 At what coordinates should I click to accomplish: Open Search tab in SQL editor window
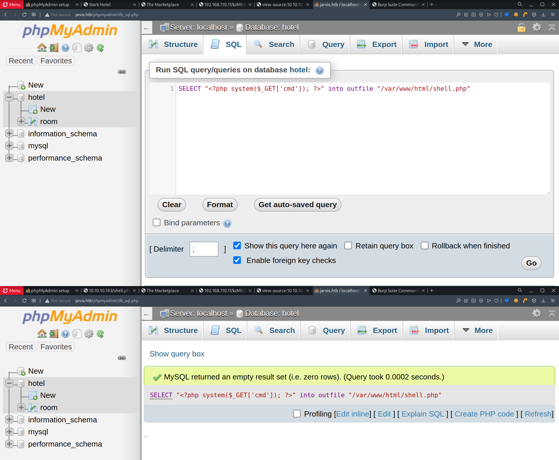click(x=274, y=44)
